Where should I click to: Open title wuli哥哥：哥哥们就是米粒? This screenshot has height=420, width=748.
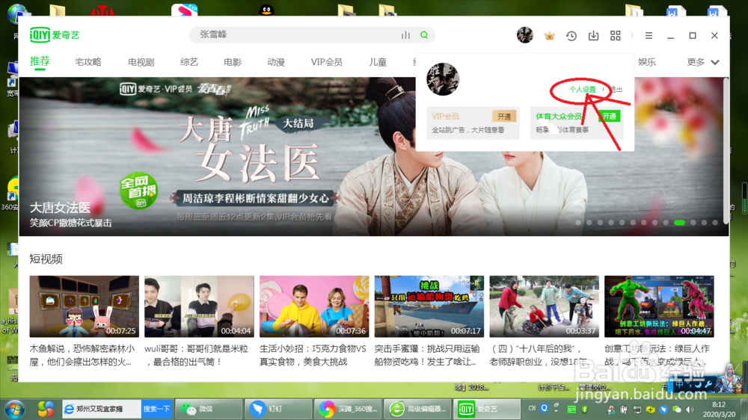[x=196, y=355]
